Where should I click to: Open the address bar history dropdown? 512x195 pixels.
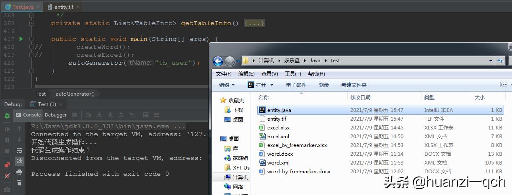(x=491, y=61)
